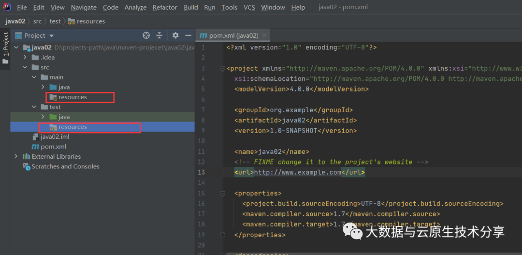This screenshot has width=522, height=255.
Task: Click resources in the breadcrumb bar
Action: 87,21
